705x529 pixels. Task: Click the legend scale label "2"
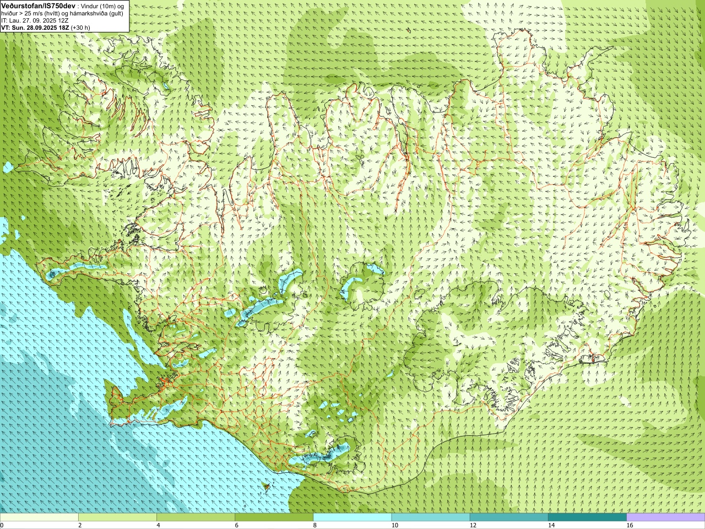(x=80, y=526)
